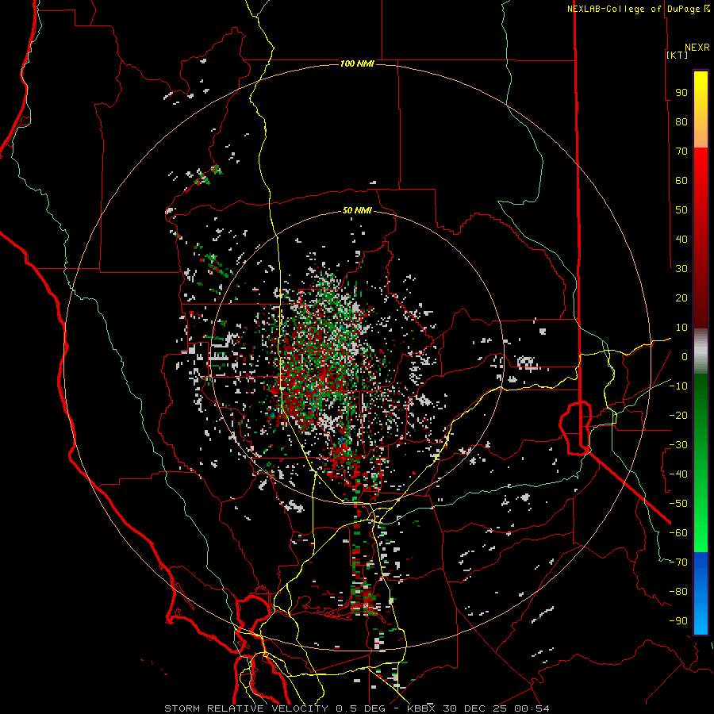Click the -40 knot scale label

(678, 474)
